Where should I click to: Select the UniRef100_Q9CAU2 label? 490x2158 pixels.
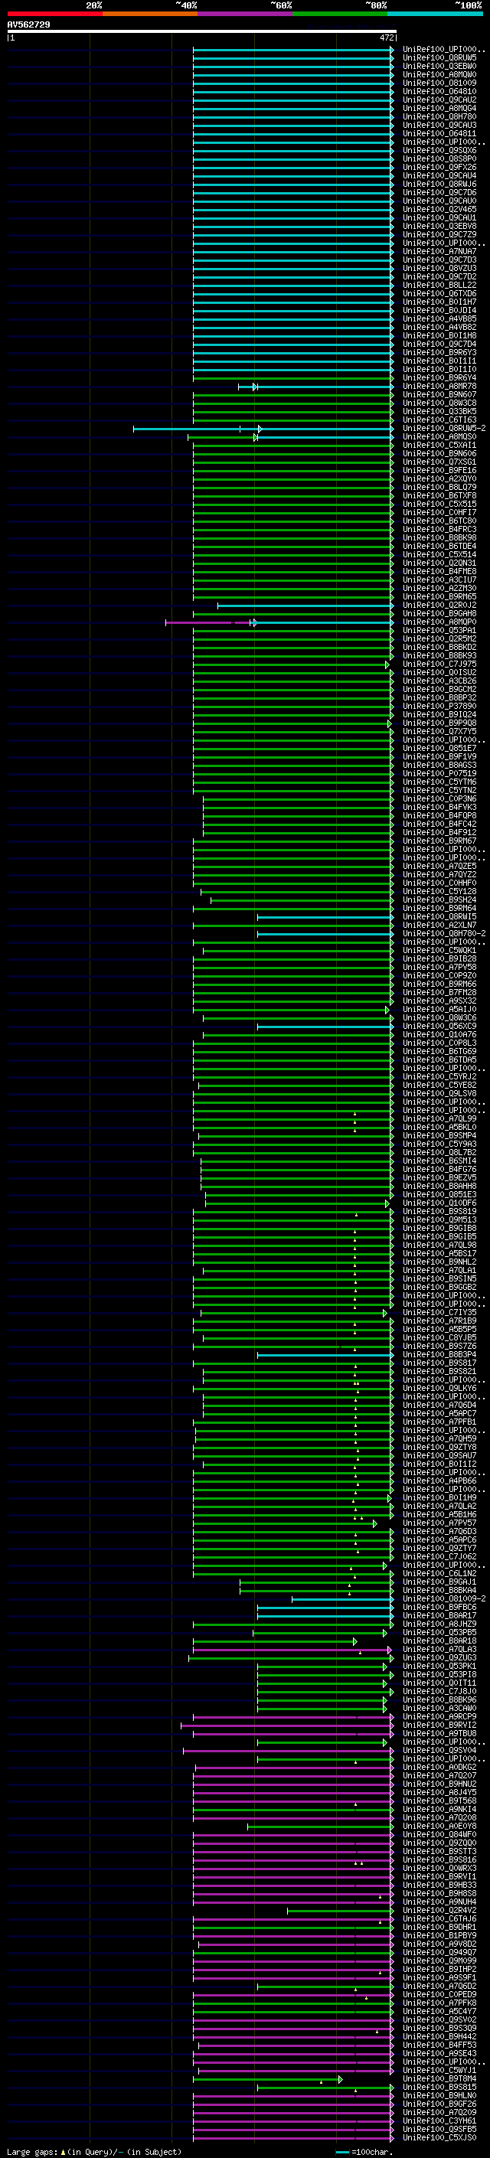pos(439,100)
